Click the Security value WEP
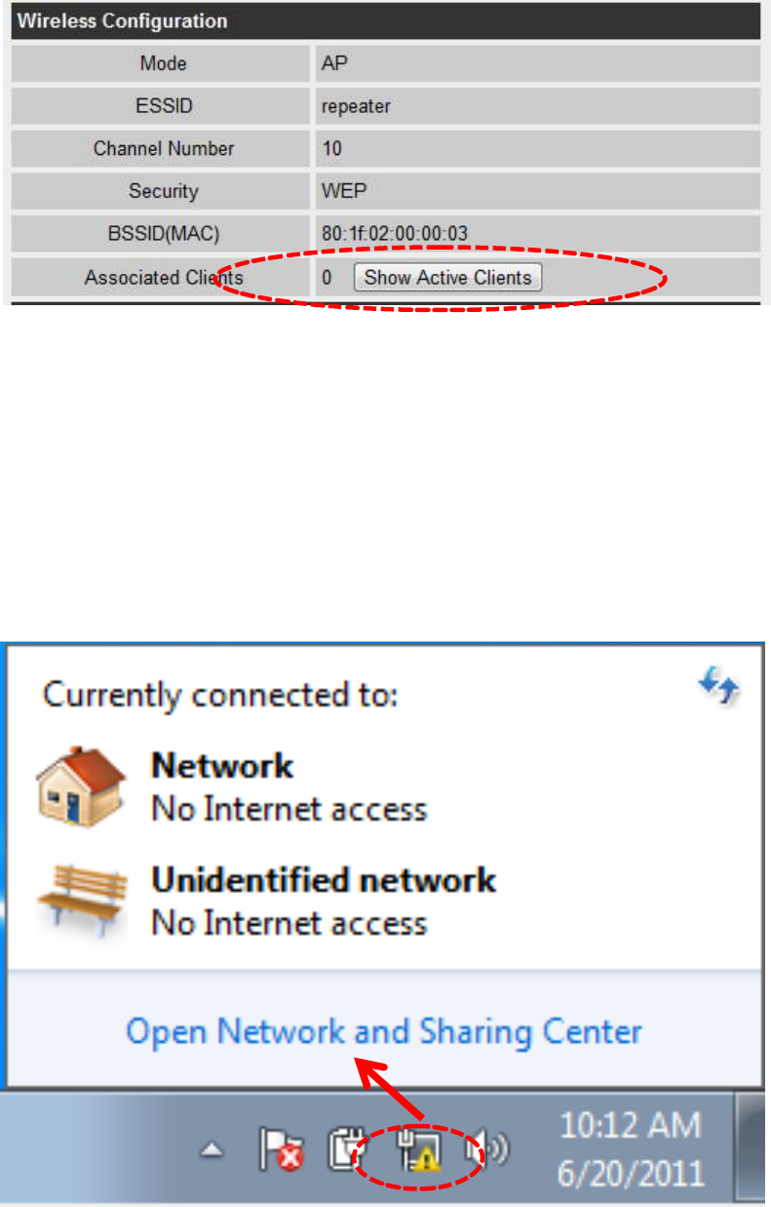771x1207 pixels. [344, 191]
